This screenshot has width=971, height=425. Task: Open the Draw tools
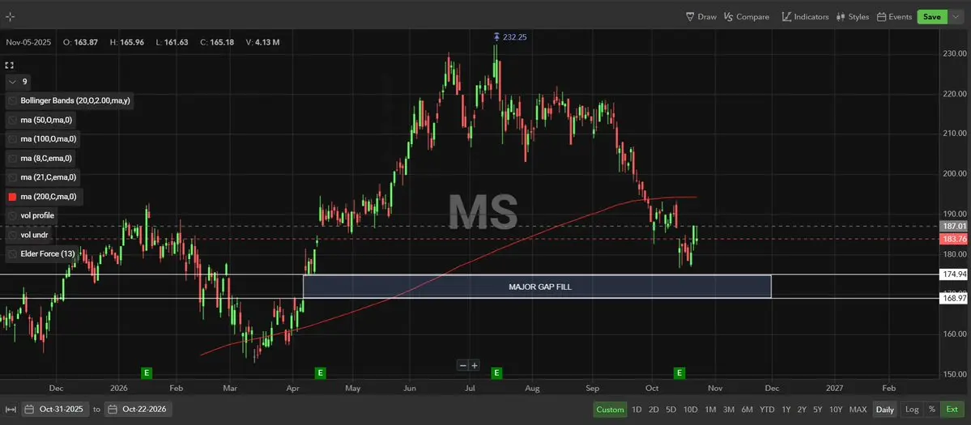tap(701, 17)
